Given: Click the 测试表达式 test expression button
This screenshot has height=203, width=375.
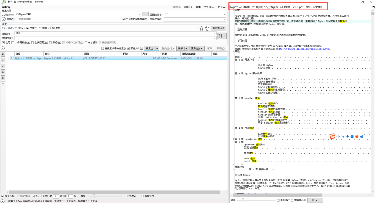Looking at the screenshot, I should click(x=218, y=28).
